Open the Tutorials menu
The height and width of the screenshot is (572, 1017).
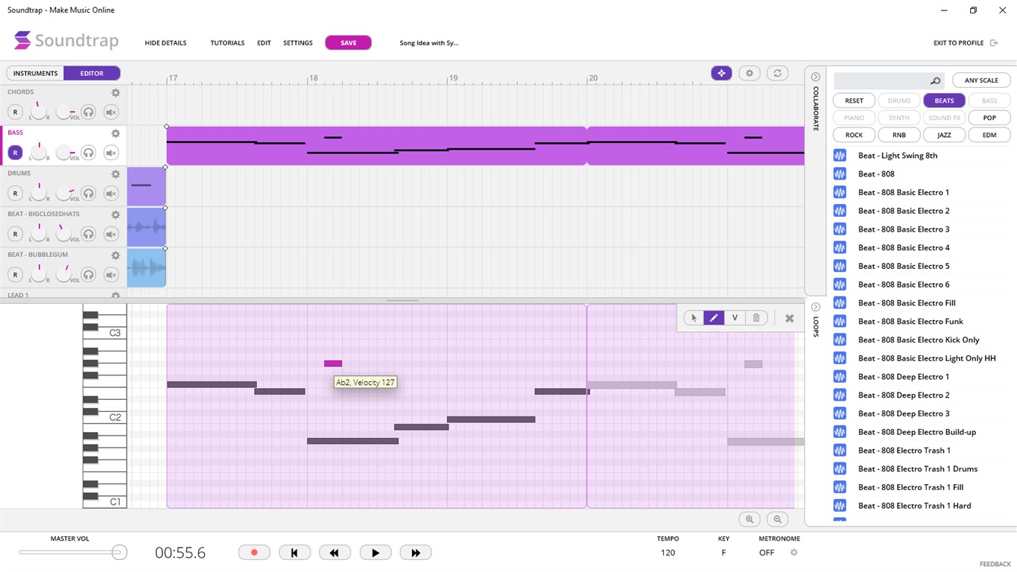click(x=227, y=43)
